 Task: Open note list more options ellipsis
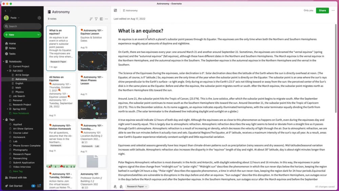click(106, 19)
